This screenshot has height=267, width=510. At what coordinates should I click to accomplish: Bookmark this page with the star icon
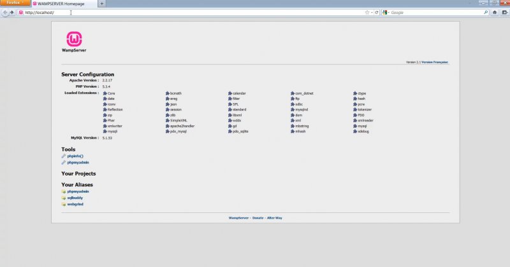coord(367,12)
